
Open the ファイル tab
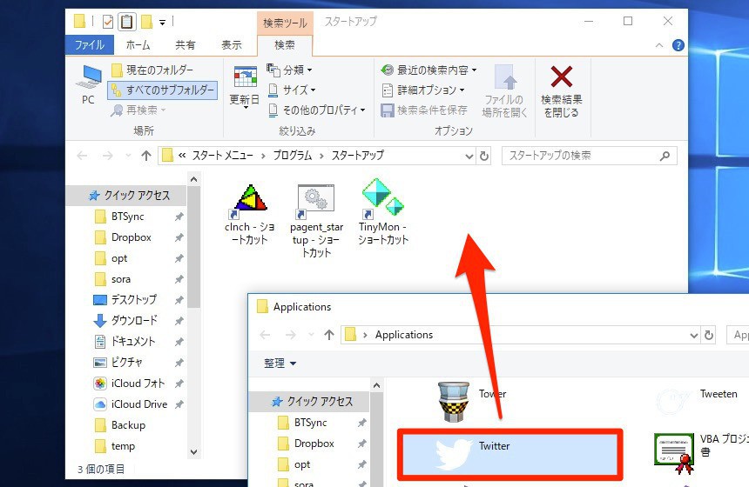(90, 45)
